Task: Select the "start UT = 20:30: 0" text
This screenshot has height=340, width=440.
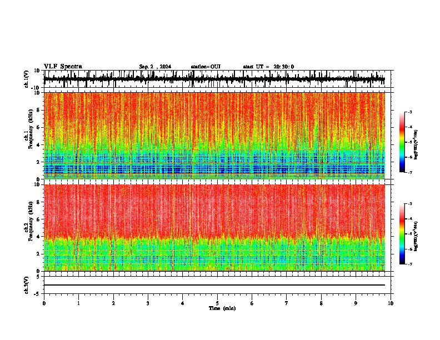Action: pyautogui.click(x=268, y=67)
